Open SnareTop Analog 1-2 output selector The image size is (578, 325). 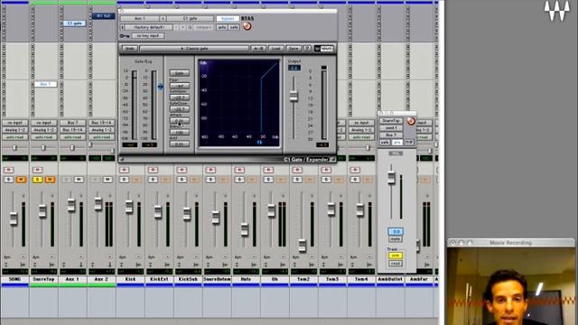44,130
